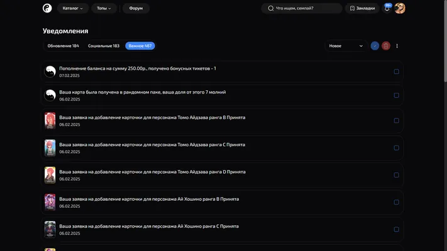Open the Новое sort dropdown
The width and height of the screenshot is (447, 251).
click(x=346, y=46)
